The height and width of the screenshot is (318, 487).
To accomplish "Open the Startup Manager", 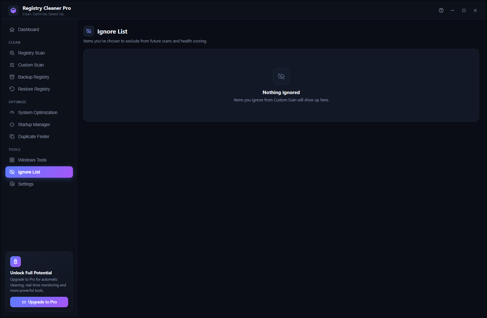I will (39, 124).
